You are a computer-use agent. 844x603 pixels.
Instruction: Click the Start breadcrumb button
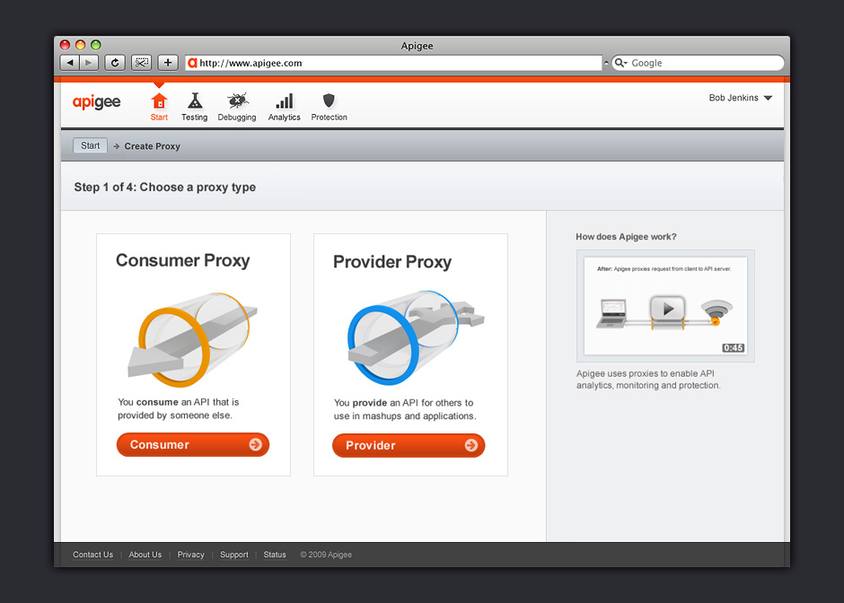click(90, 145)
